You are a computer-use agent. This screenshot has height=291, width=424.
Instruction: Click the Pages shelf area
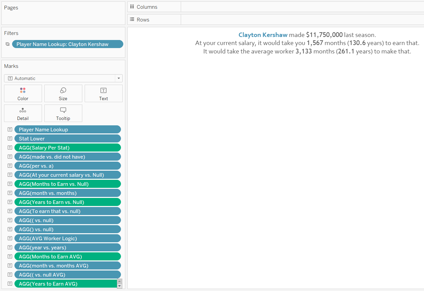coord(63,13)
